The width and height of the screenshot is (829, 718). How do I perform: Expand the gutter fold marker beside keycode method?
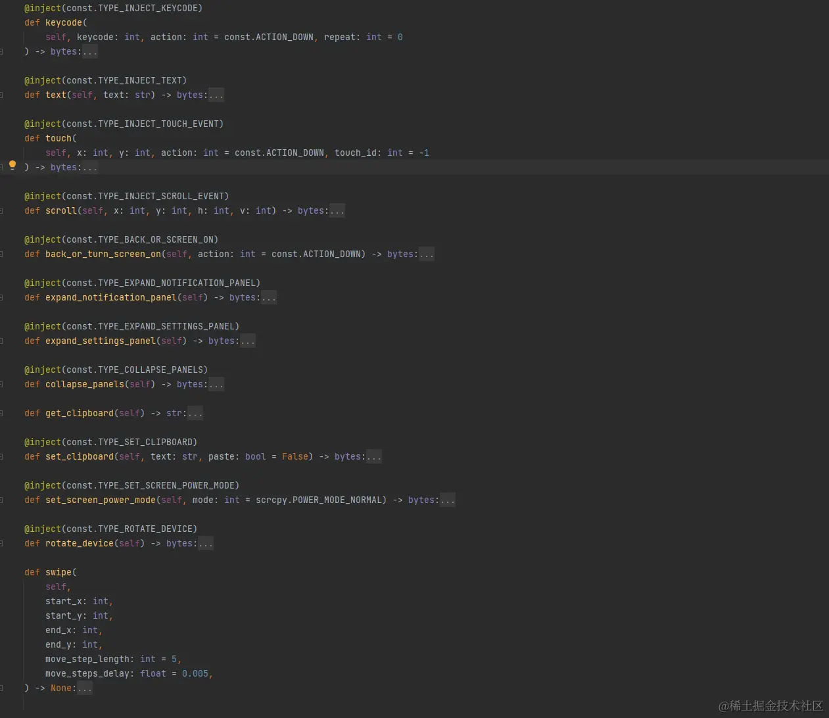point(3,51)
